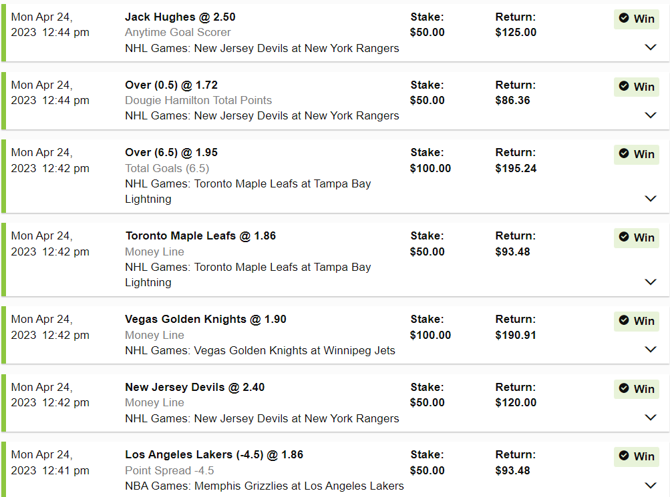The height and width of the screenshot is (497, 670).
Task: Expand the Los Angeles Lakers spread bet chevron
Action: [x=651, y=485]
